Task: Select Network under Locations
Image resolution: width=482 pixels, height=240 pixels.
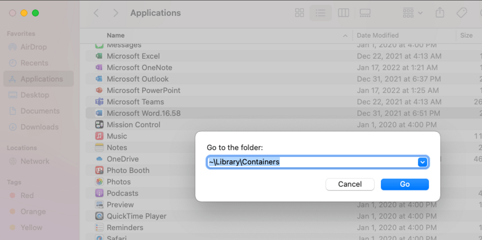Action: (x=35, y=162)
